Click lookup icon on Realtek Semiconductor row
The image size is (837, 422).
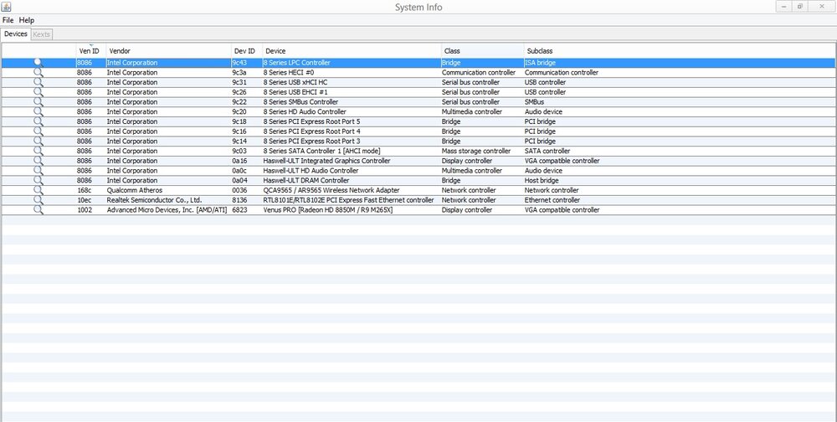38,200
